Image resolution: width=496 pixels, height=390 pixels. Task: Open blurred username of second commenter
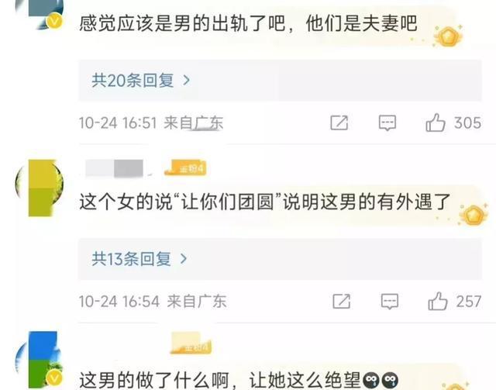coord(115,168)
